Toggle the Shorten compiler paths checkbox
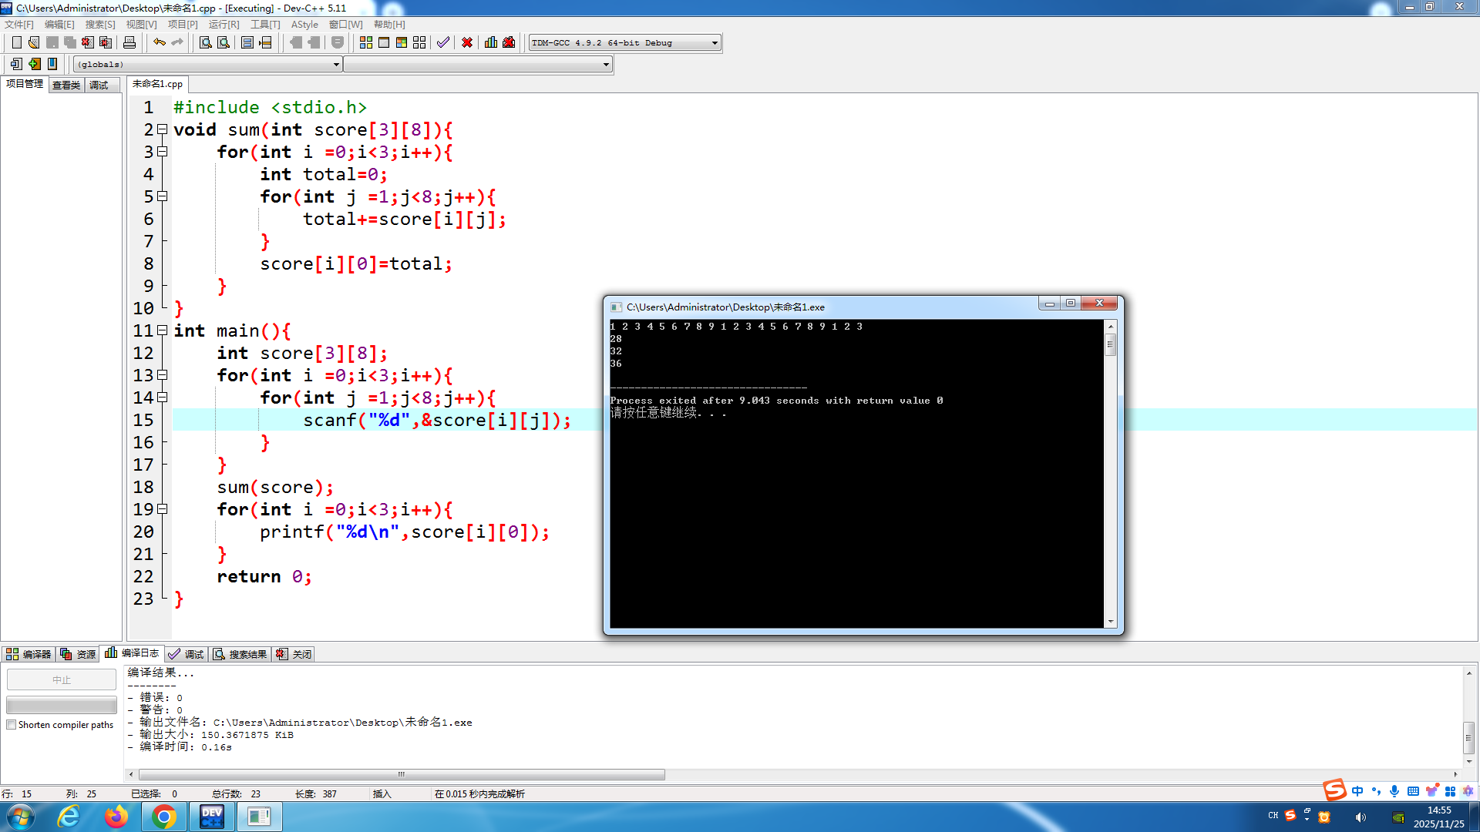This screenshot has height=832, width=1480. [12, 725]
